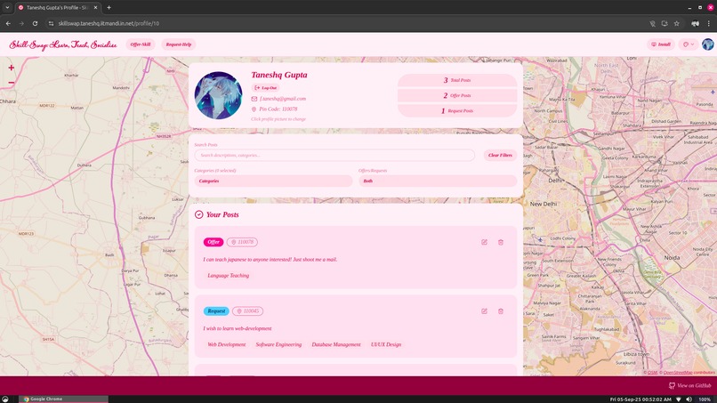The image size is (717, 403).
Task: Click the Offer Posts stat pill
Action: [457, 95]
